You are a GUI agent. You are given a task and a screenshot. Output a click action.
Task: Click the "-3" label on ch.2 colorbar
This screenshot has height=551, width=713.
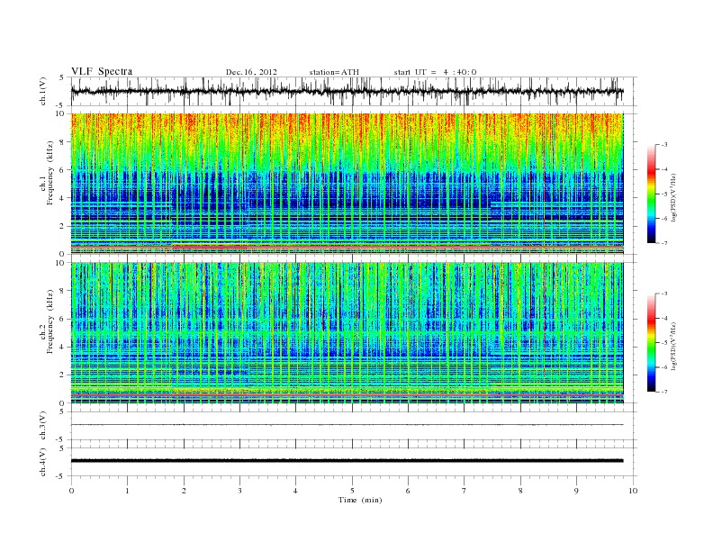coord(663,294)
